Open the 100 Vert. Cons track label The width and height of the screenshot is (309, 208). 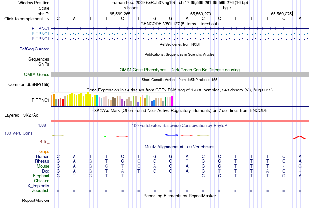(x=18, y=133)
